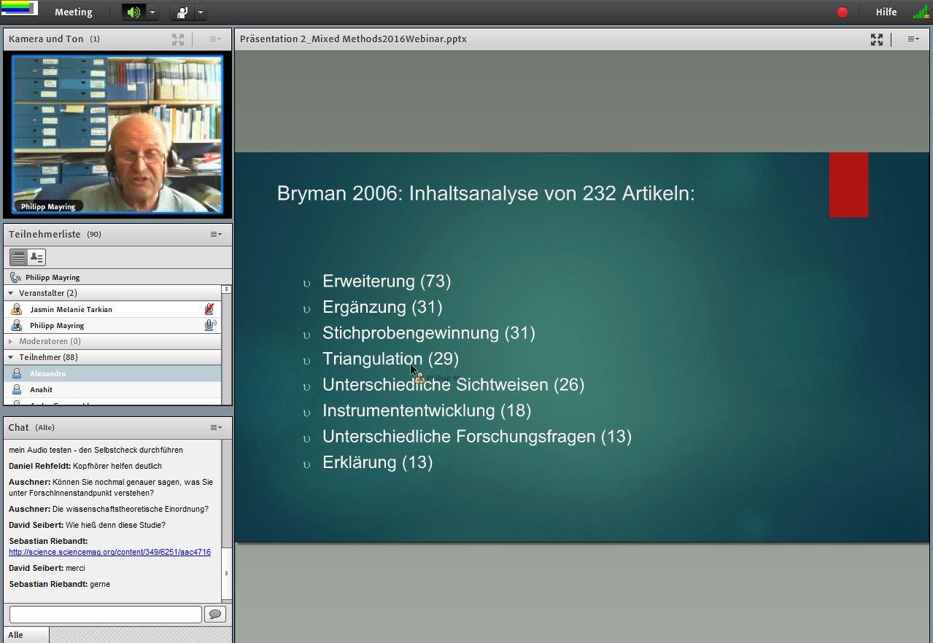
Task: Click the 'Teilnehmerliste' pod title
Action: 44,235
